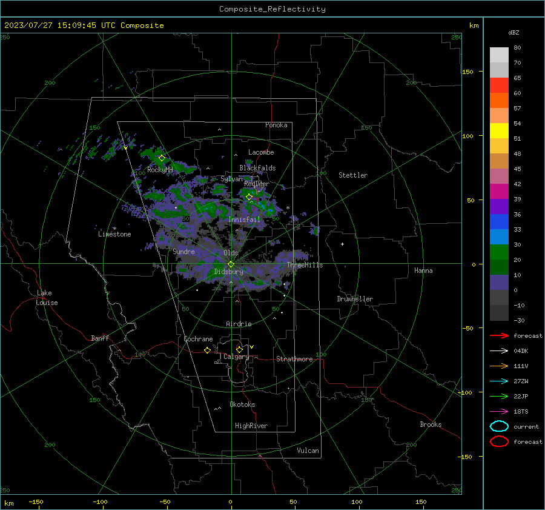Screen dimensions: 545x510
Task: Click the blue 33 dBZ color swatch
Action: point(499,222)
